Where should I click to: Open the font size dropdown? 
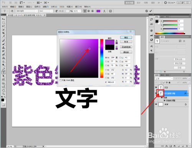point(68,11)
